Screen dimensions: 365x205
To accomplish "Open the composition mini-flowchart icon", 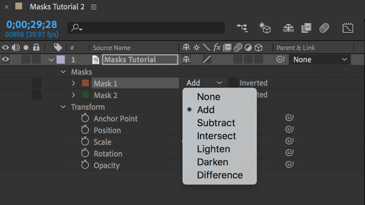I will coord(242,28).
